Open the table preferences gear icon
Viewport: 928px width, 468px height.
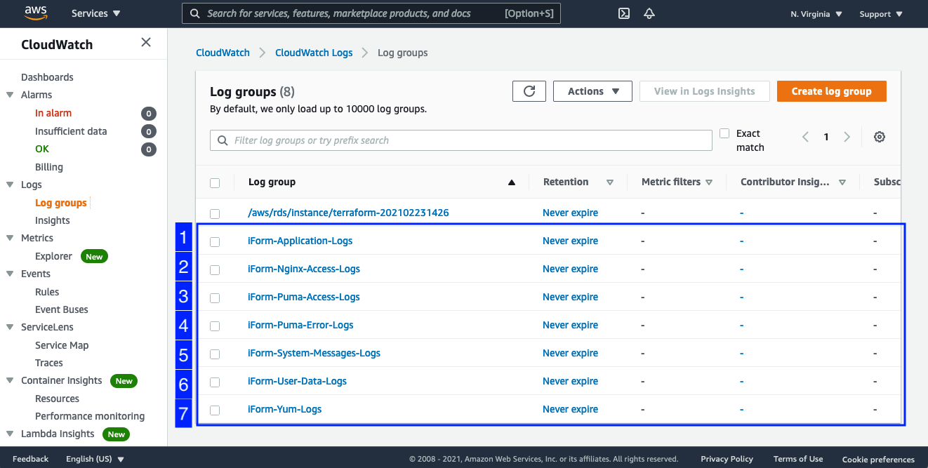click(880, 138)
